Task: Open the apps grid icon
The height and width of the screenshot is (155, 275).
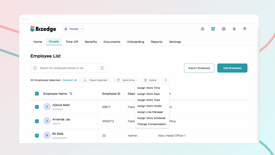Action: tap(213, 29)
